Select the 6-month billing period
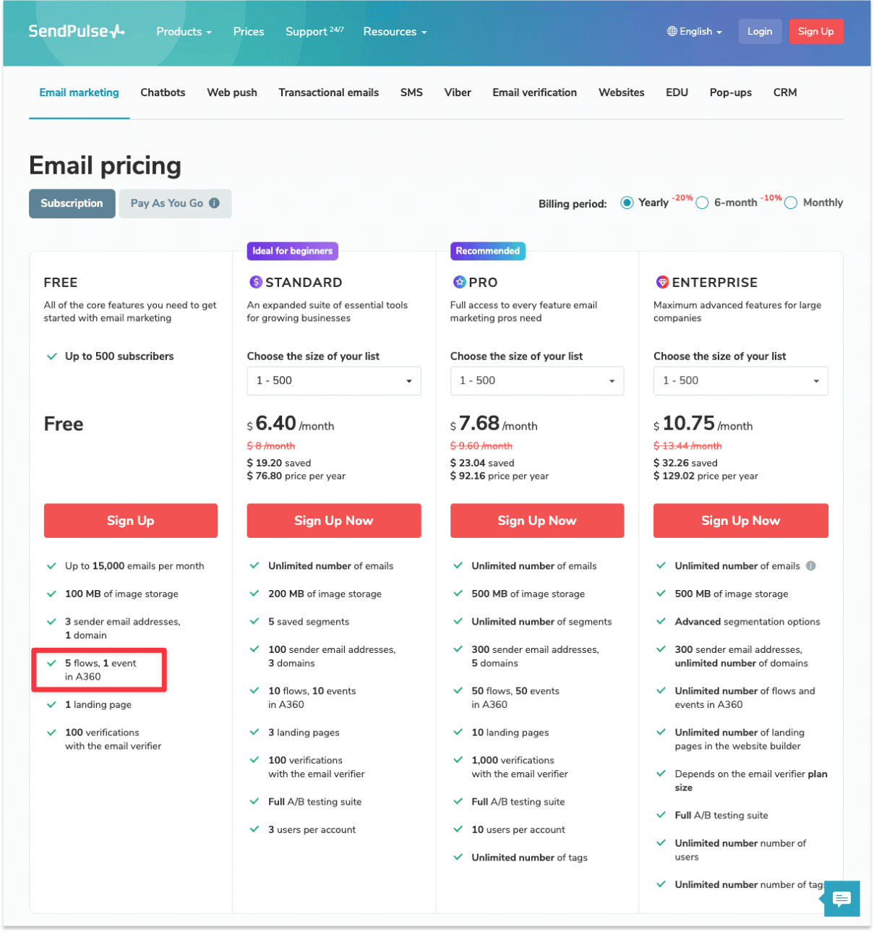The image size is (874, 932). pos(701,202)
